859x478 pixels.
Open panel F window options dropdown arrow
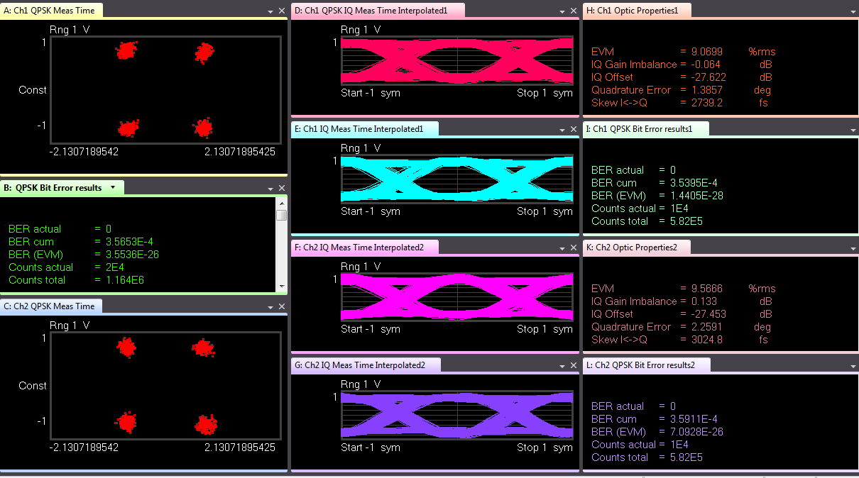pyautogui.click(x=562, y=248)
